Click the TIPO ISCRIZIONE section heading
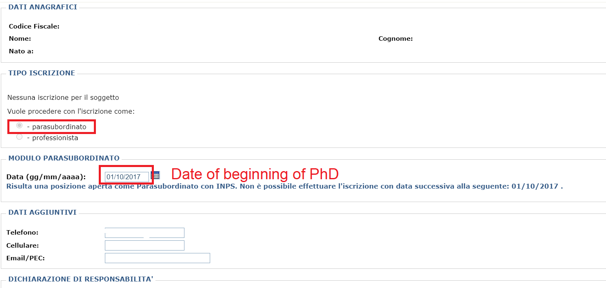 (x=42, y=73)
